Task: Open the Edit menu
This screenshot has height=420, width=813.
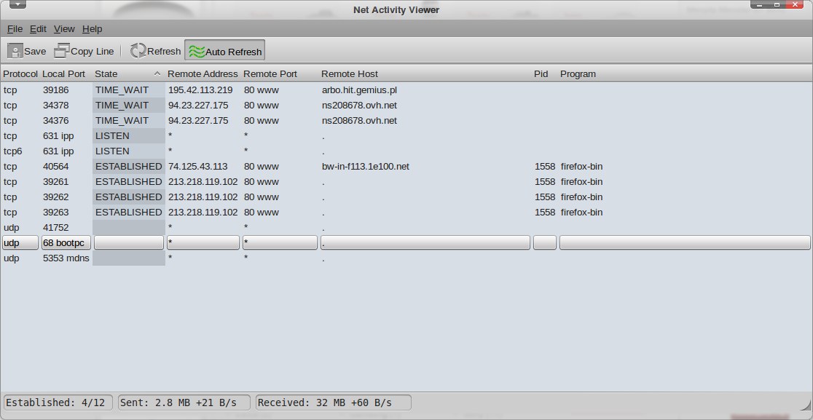Action: click(x=38, y=29)
